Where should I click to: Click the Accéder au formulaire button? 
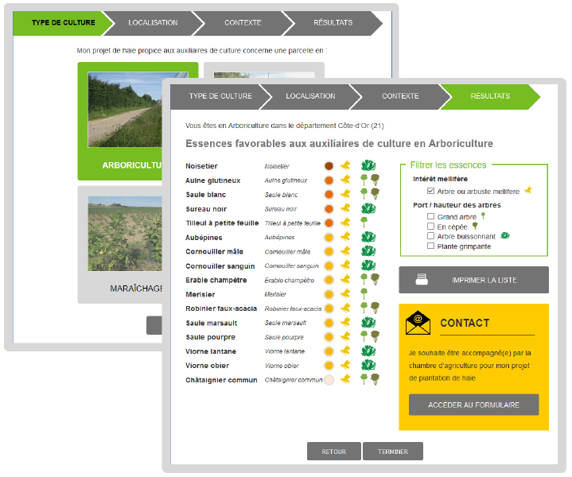point(473,405)
